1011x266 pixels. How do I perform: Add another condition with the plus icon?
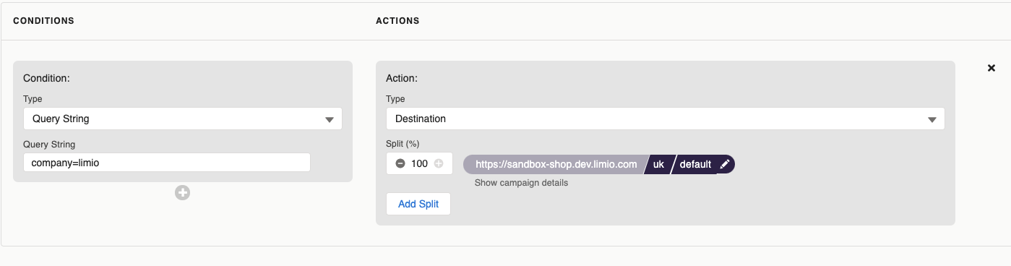(182, 192)
